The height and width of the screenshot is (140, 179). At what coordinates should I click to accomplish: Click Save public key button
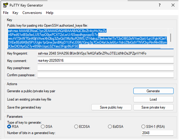tap(111, 107)
